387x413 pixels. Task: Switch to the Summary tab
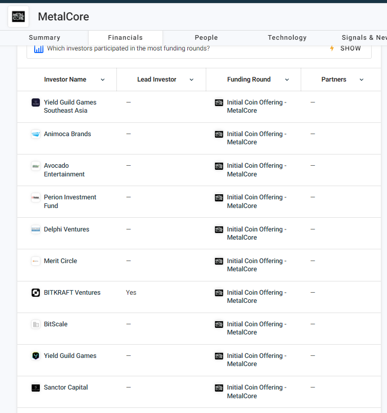tap(44, 38)
